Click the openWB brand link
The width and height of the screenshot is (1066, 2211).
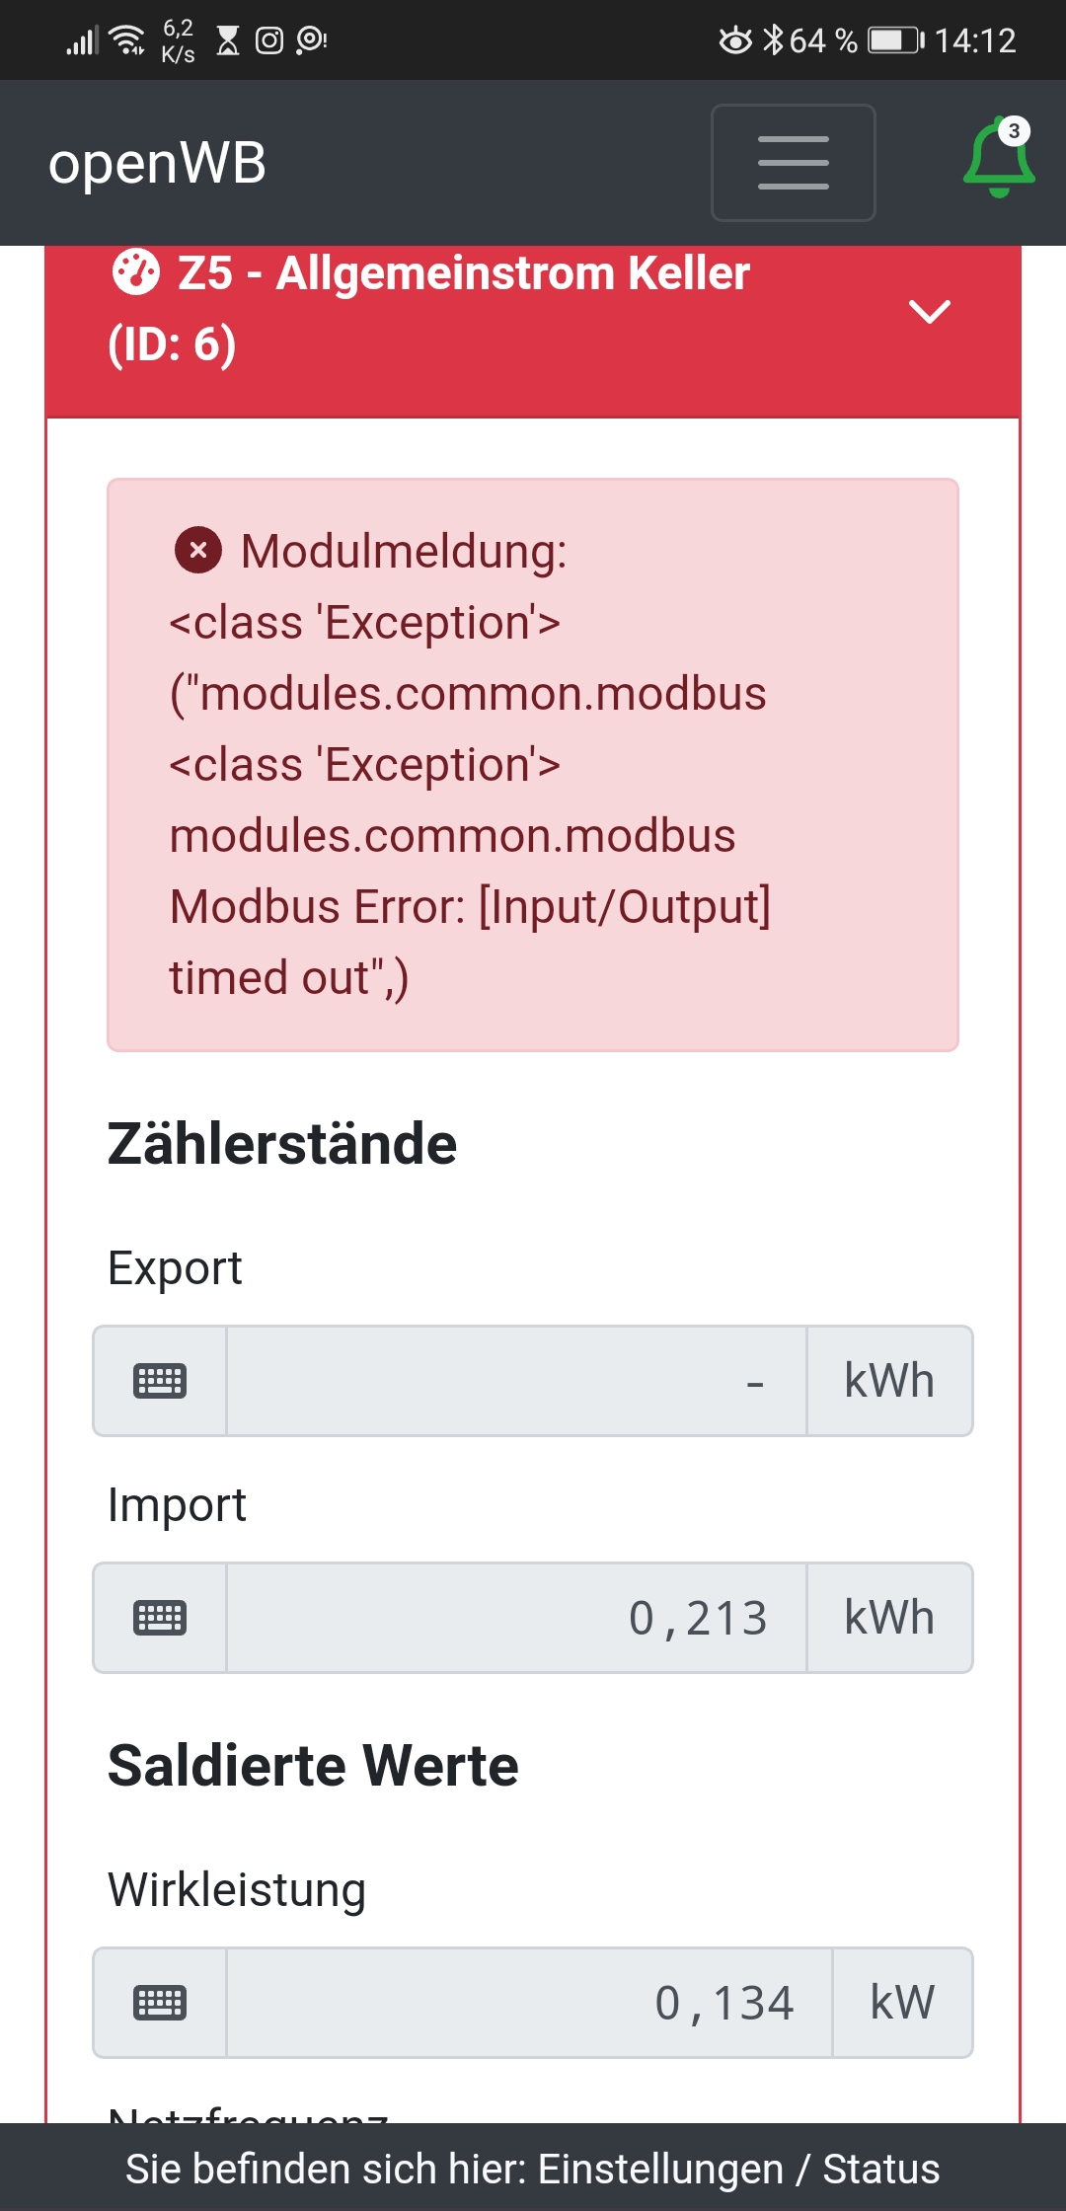tap(158, 163)
